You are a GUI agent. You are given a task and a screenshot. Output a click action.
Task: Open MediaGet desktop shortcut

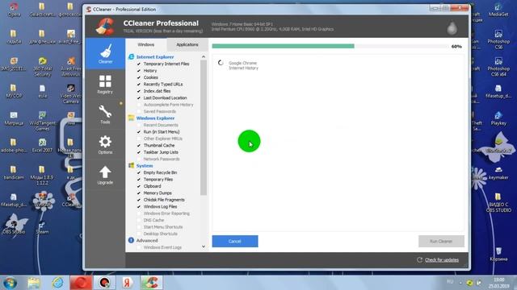coord(498,9)
